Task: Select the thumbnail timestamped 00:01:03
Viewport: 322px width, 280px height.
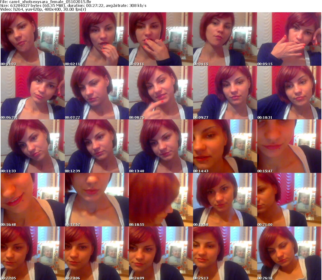Action: 32,39
